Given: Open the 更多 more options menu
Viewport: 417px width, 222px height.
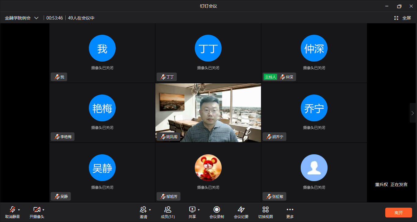Looking at the screenshot, I should tap(290, 209).
